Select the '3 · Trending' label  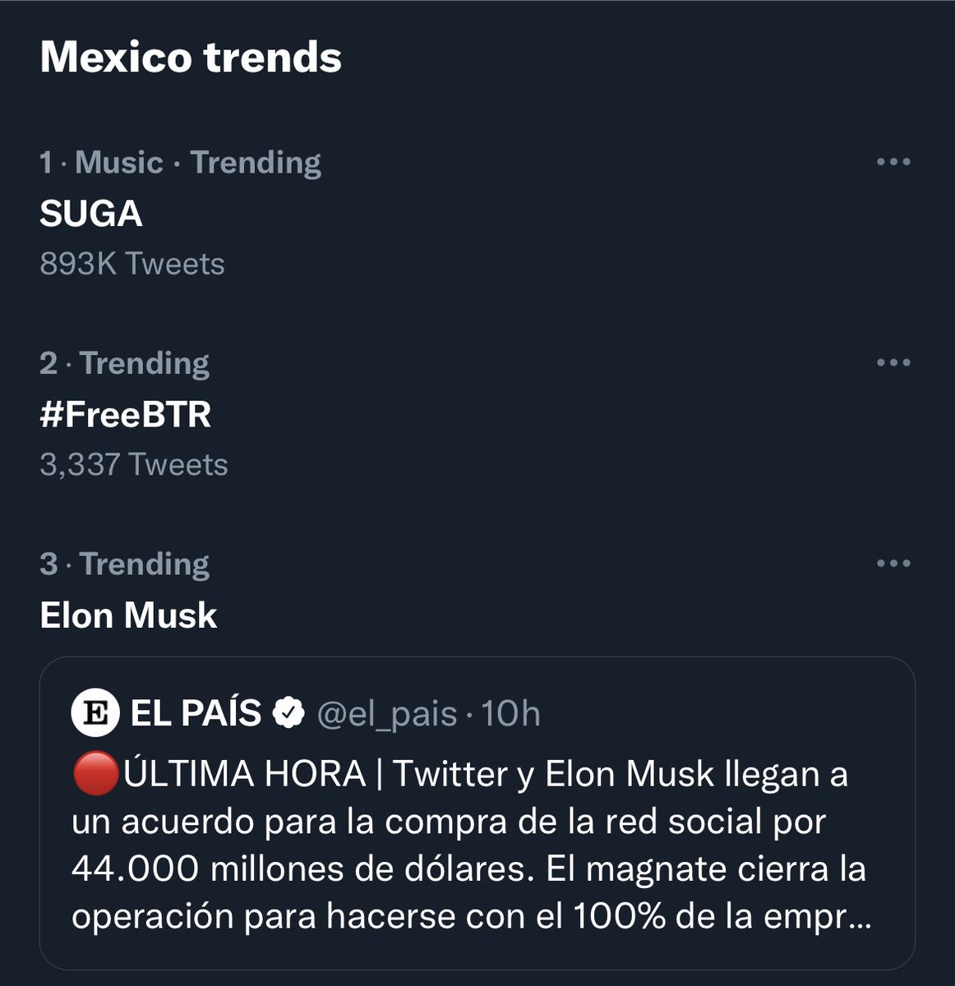pyautogui.click(x=124, y=564)
